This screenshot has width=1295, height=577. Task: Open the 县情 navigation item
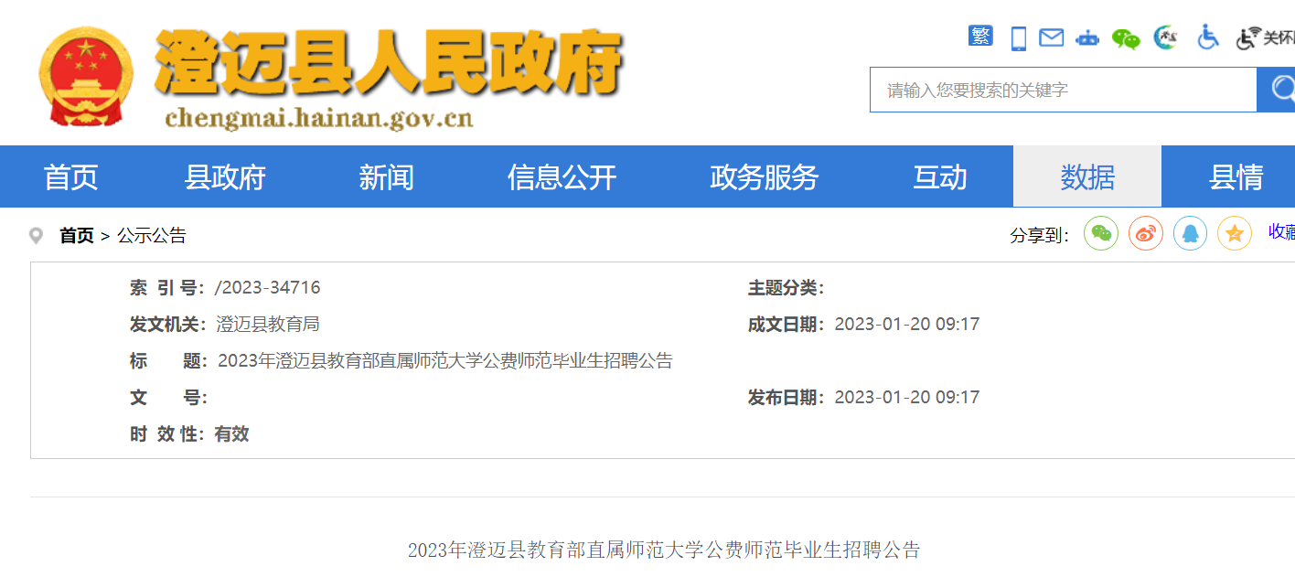pos(1236,176)
